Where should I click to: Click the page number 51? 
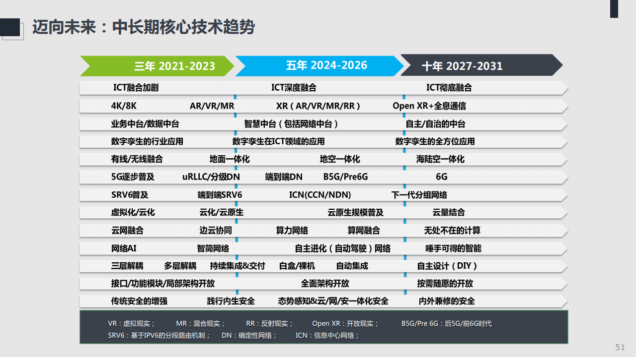tap(620, 347)
